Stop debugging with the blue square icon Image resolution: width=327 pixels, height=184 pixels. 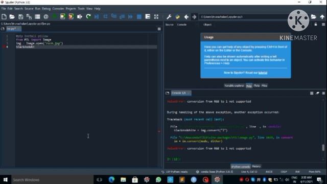coord(139,17)
